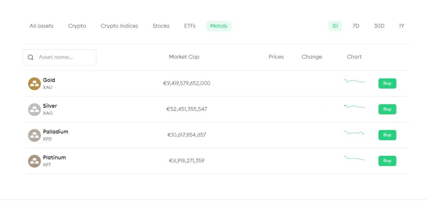Open the Crypto tab

(77, 26)
